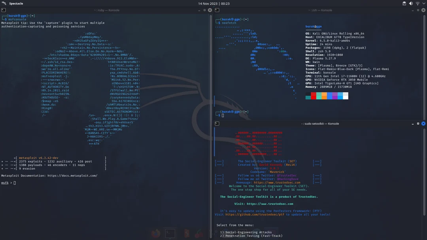Screen dimensions: 427x240
Task: Launch Firefox from the taskbar
Action: pos(155,233)
